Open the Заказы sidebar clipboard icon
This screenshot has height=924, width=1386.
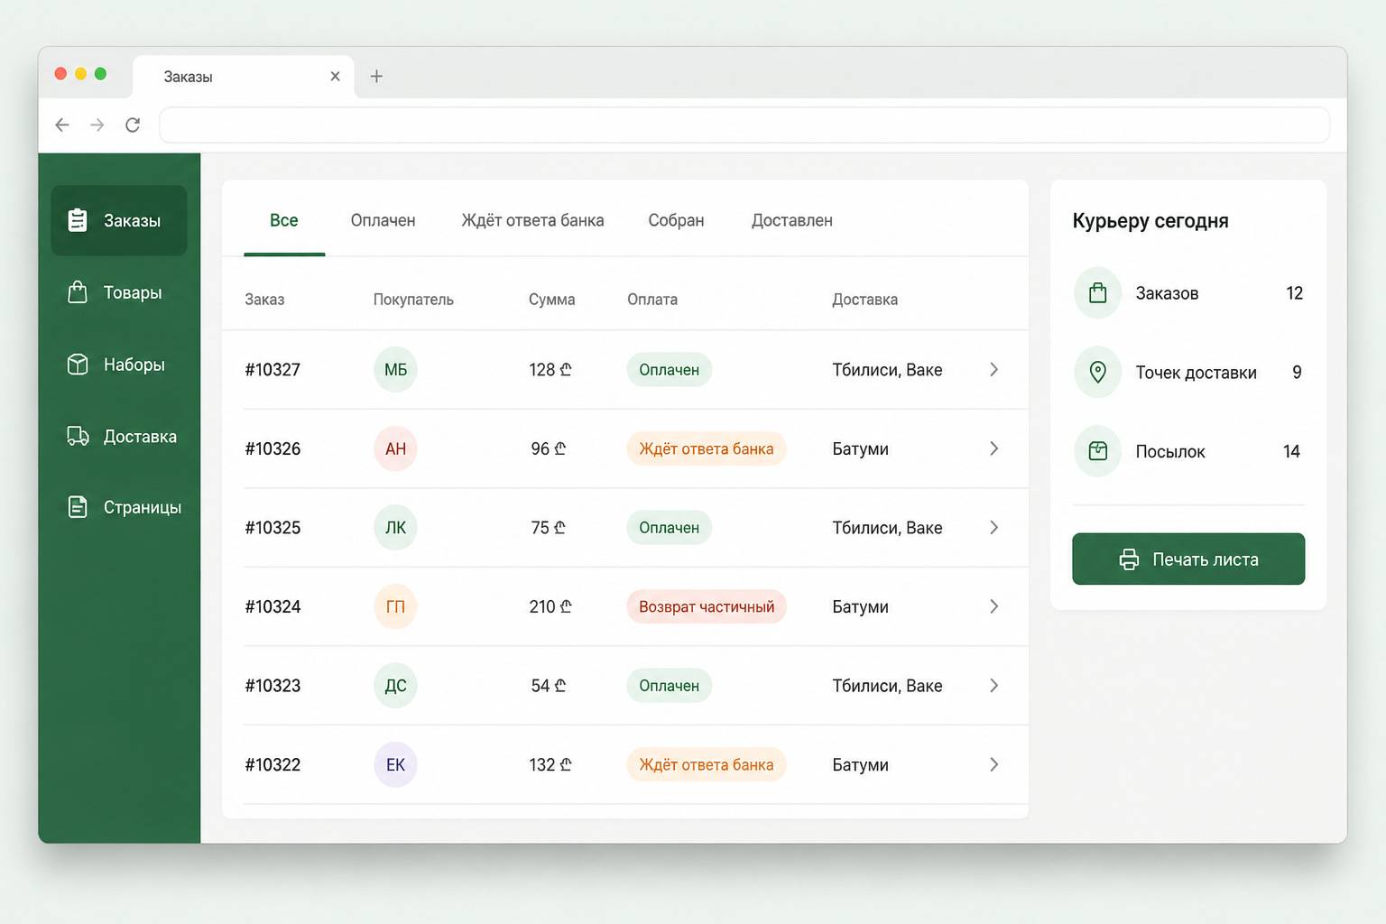coord(78,220)
